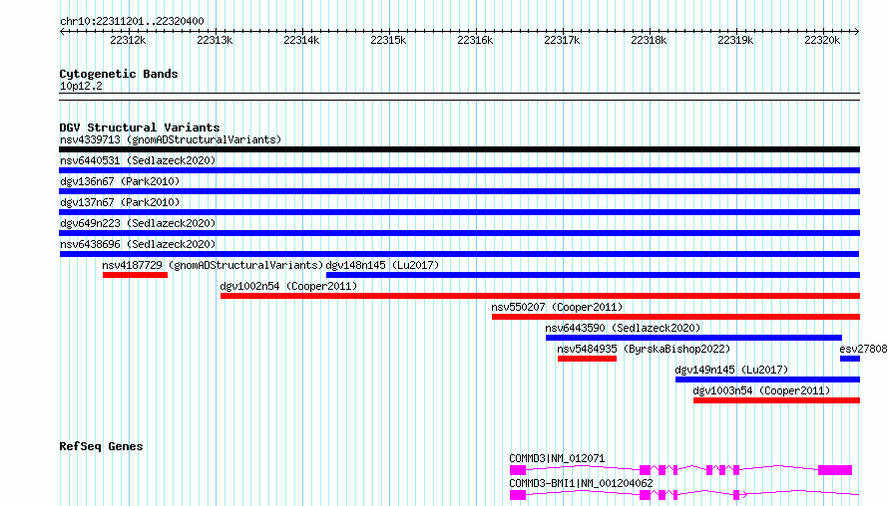
Task: Select the nsv6440531 (Sedlazeck2020) label
Action: (138, 160)
